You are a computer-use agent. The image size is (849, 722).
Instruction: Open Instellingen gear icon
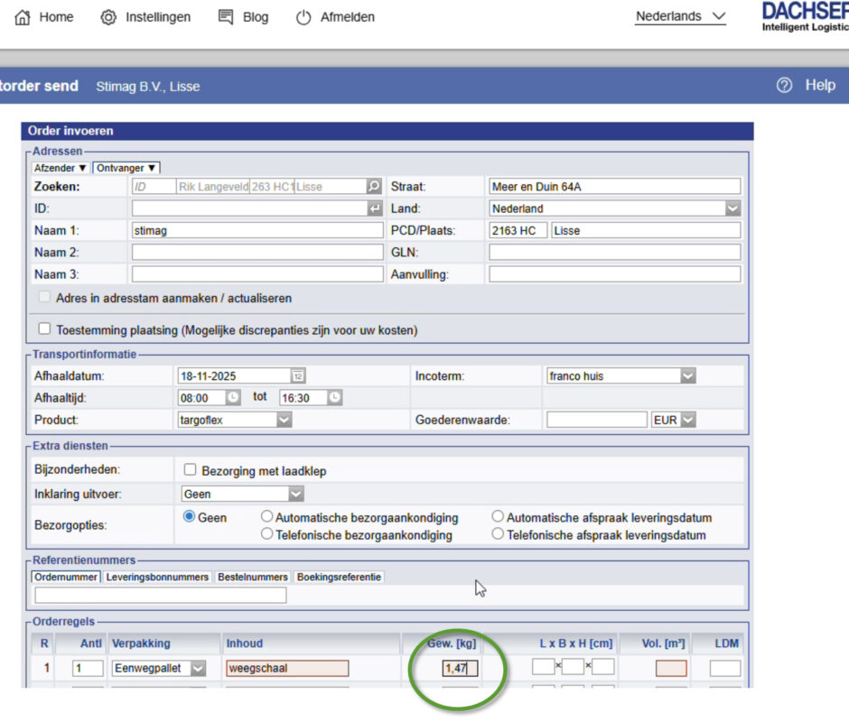click(x=108, y=17)
